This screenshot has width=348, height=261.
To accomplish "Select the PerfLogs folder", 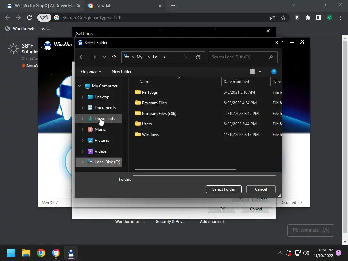I will tap(146, 92).
